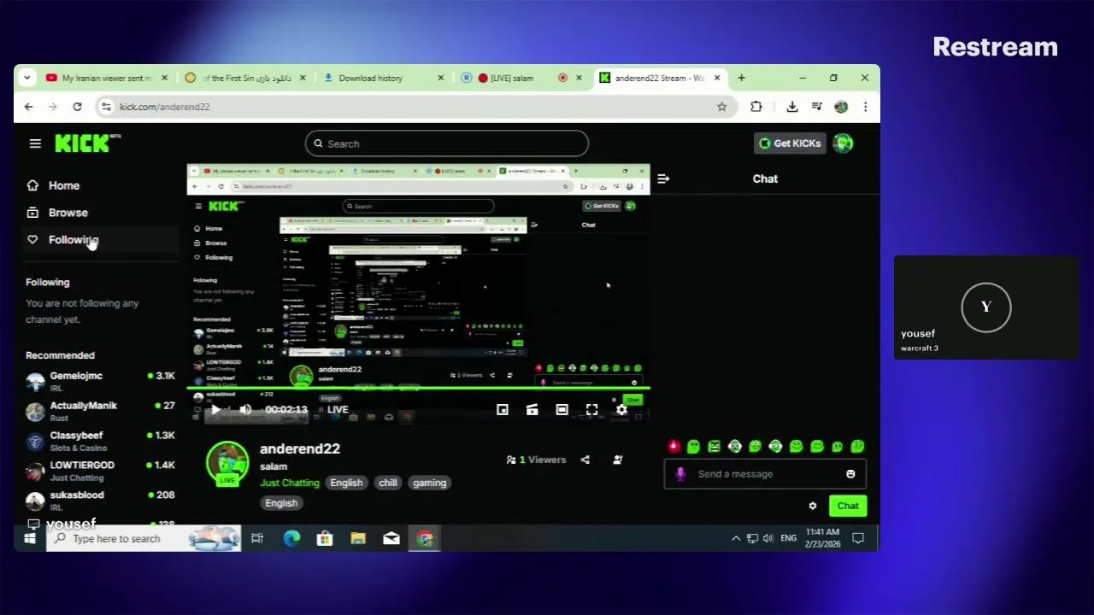Select the yousef participant tile in Restream

[x=986, y=307]
